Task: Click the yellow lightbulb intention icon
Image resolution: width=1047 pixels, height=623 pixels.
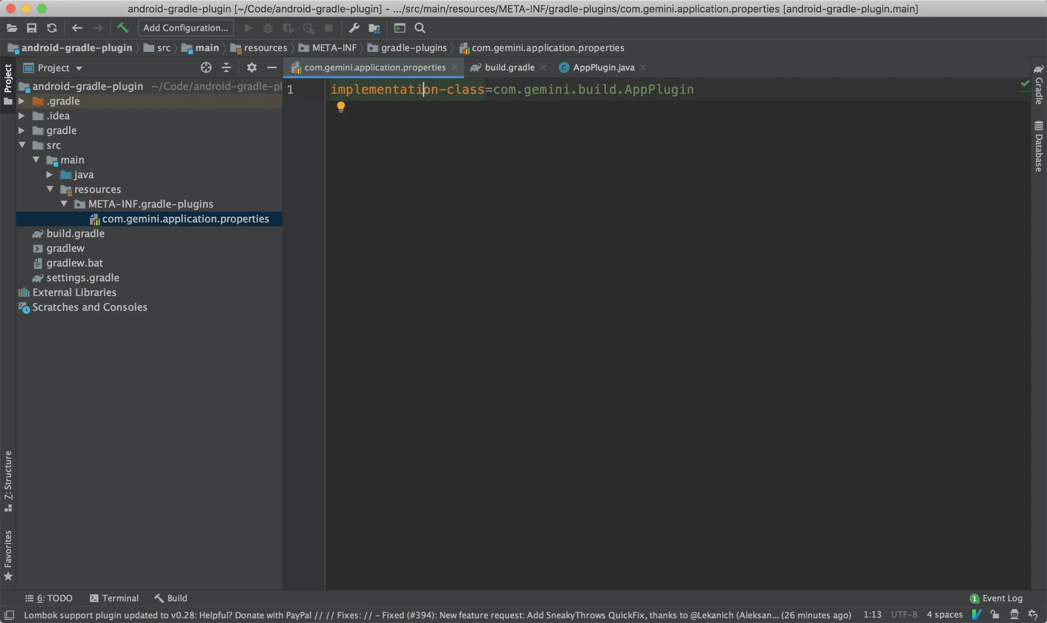Action: pos(341,107)
